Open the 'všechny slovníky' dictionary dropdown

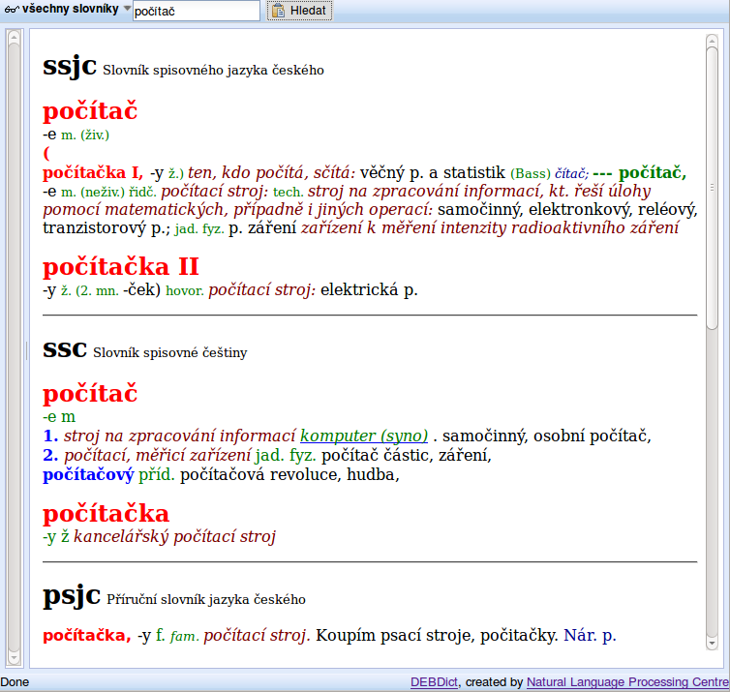(x=68, y=10)
